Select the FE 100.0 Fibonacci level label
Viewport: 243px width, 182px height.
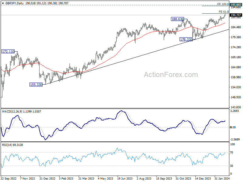(x=223, y=4)
